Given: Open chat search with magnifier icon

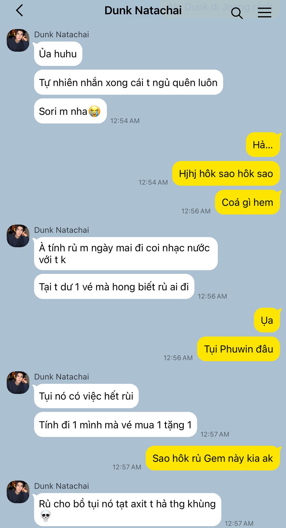Looking at the screenshot, I should pos(237,13).
